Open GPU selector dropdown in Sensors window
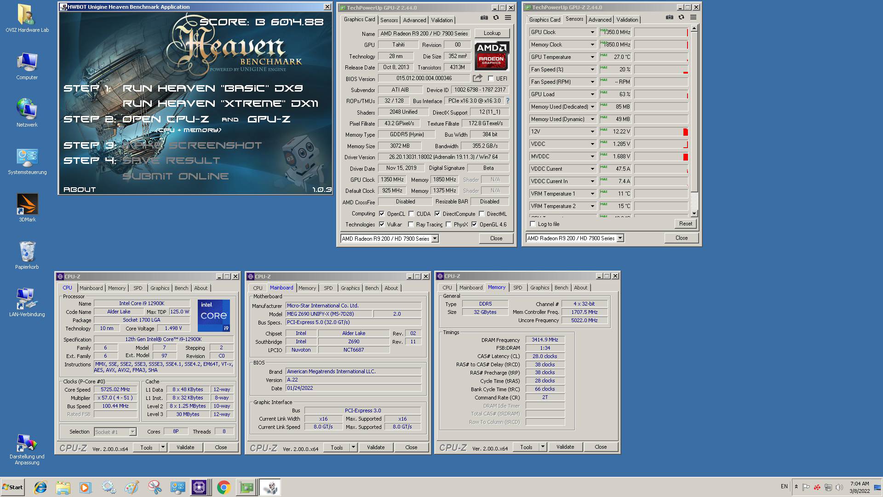This screenshot has width=883, height=497. [x=620, y=238]
